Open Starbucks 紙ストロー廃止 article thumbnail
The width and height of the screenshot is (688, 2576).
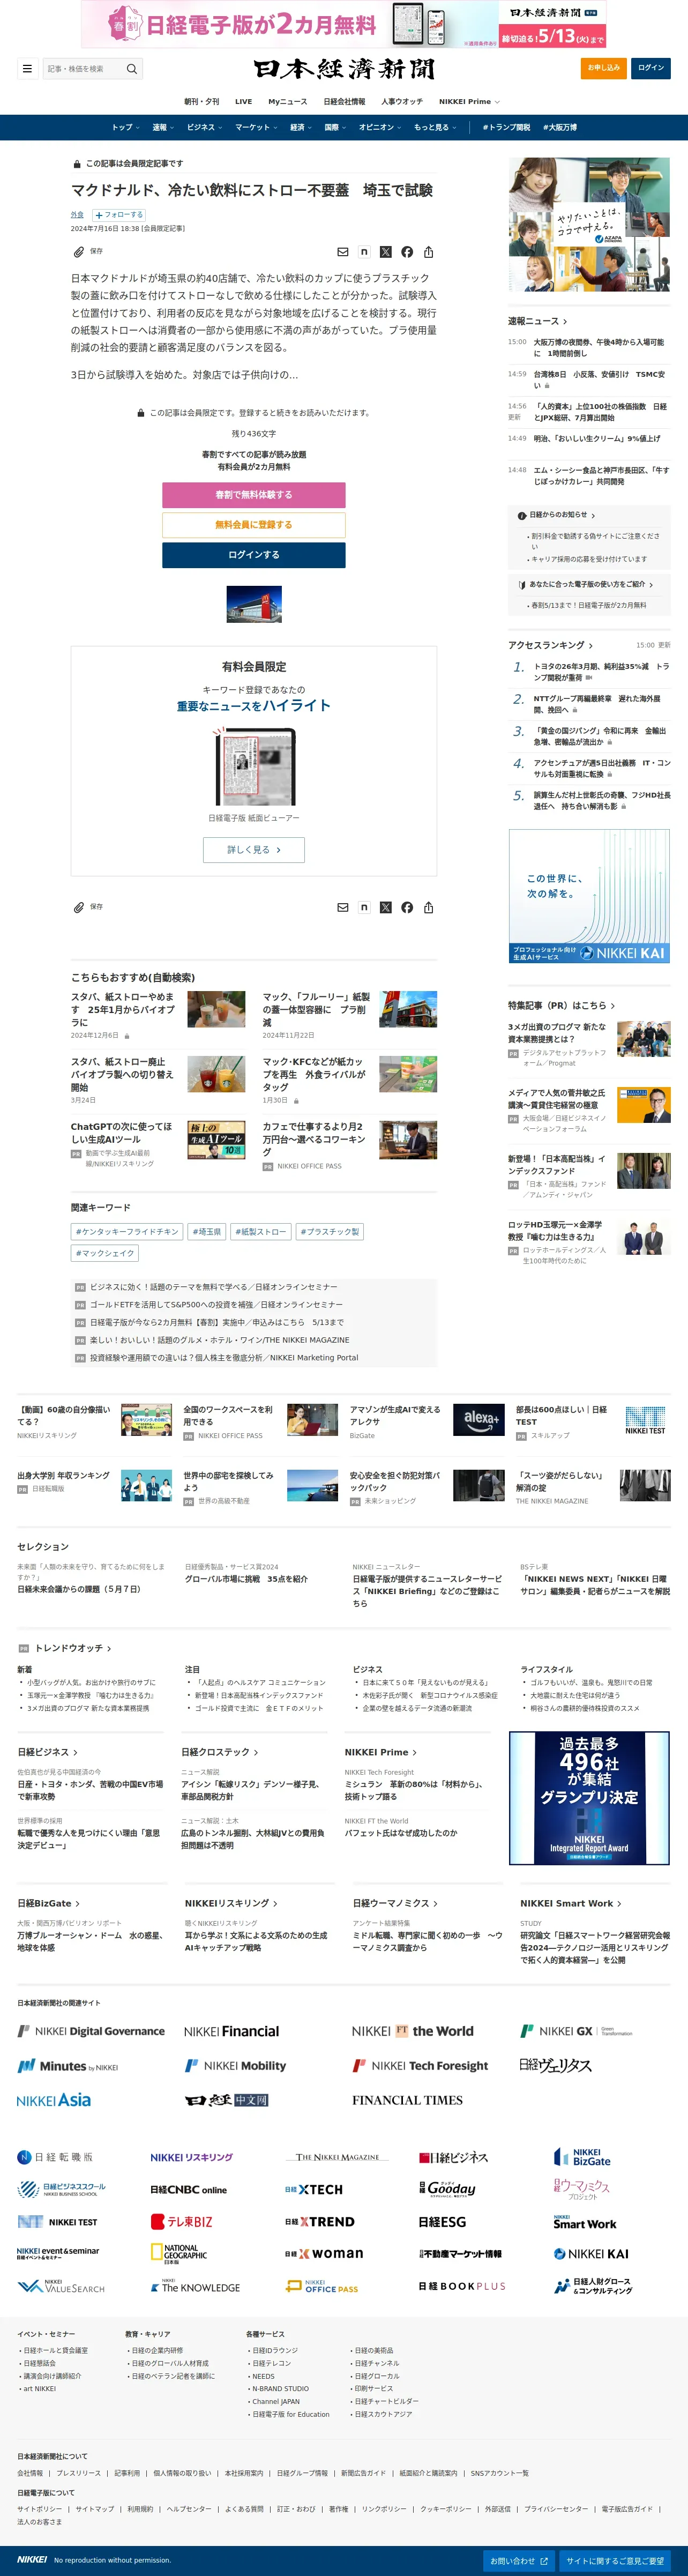tap(216, 1075)
